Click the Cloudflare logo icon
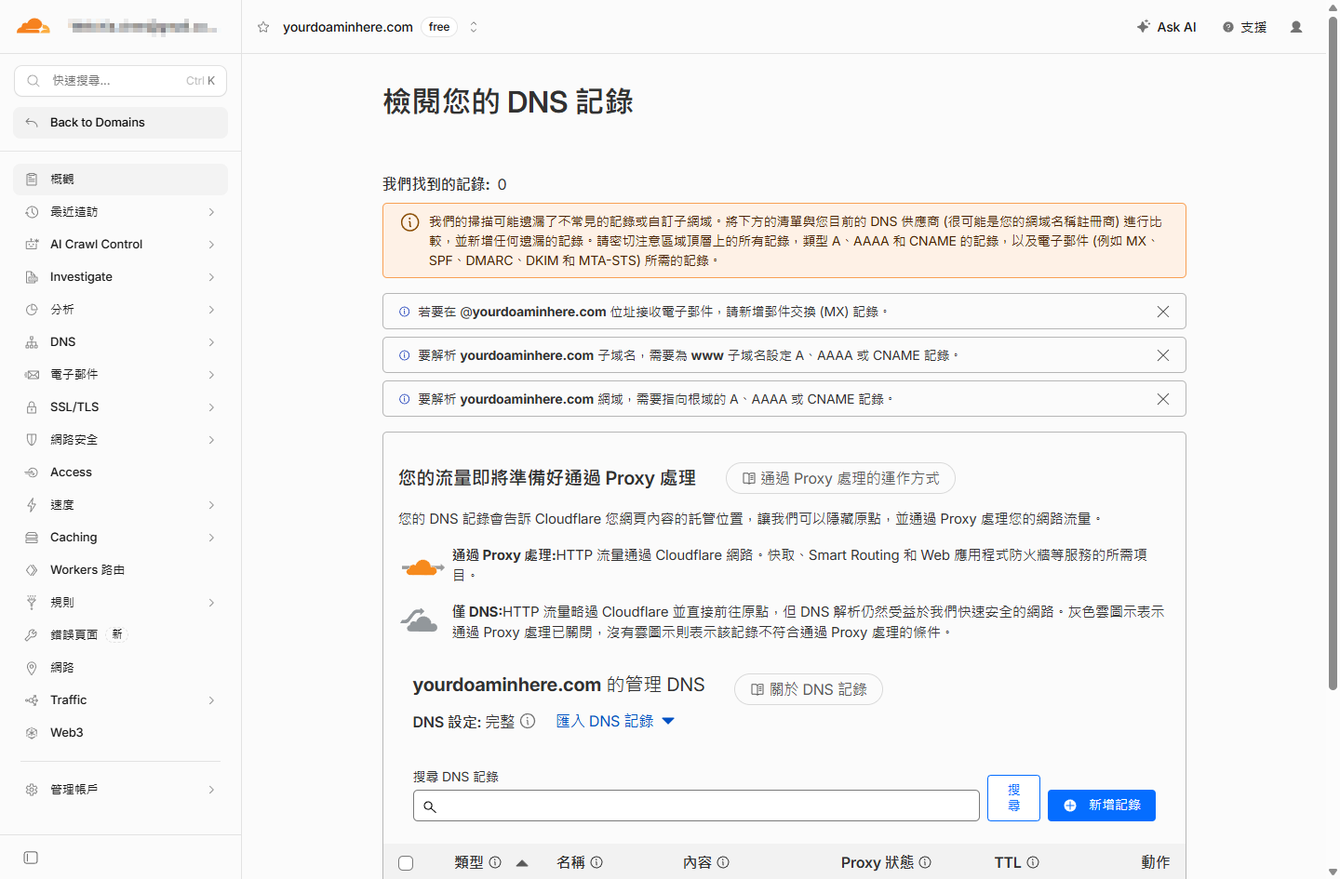1340x879 pixels. [x=33, y=26]
